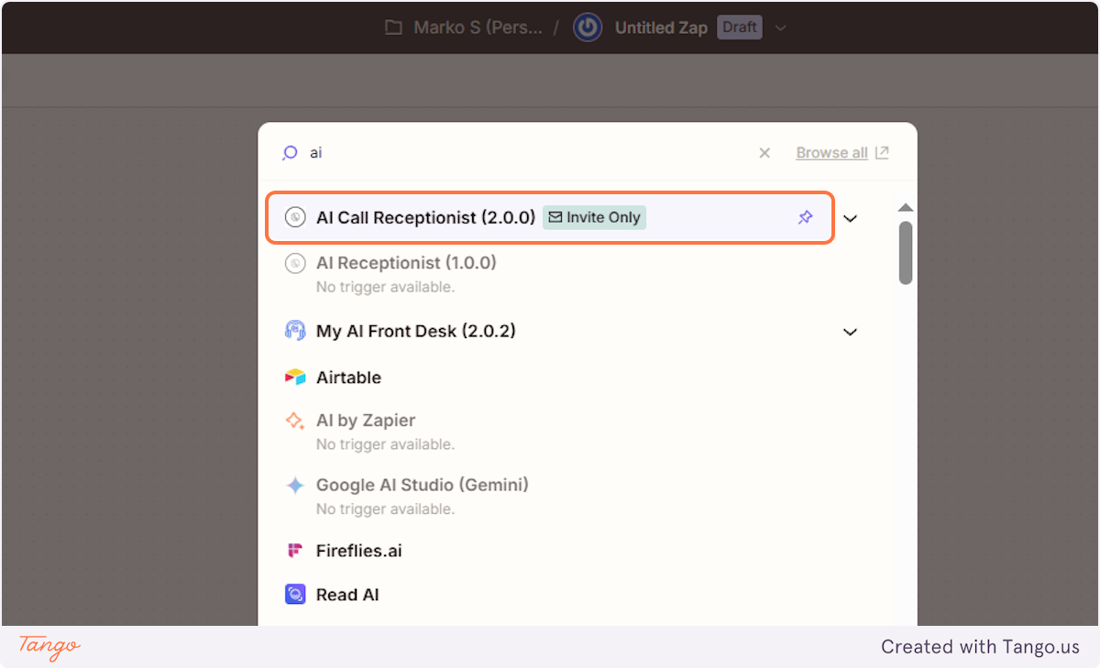Screen dimensions: 1100x668
Task: Click the Read AI logo icon
Action: pos(294,595)
